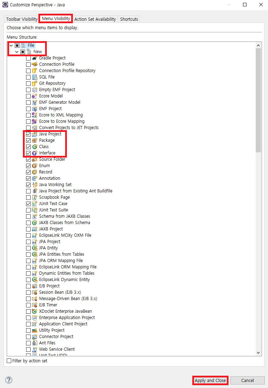Image resolution: width=268 pixels, height=388 pixels.
Task: Click the Record icon
Action: (35, 172)
